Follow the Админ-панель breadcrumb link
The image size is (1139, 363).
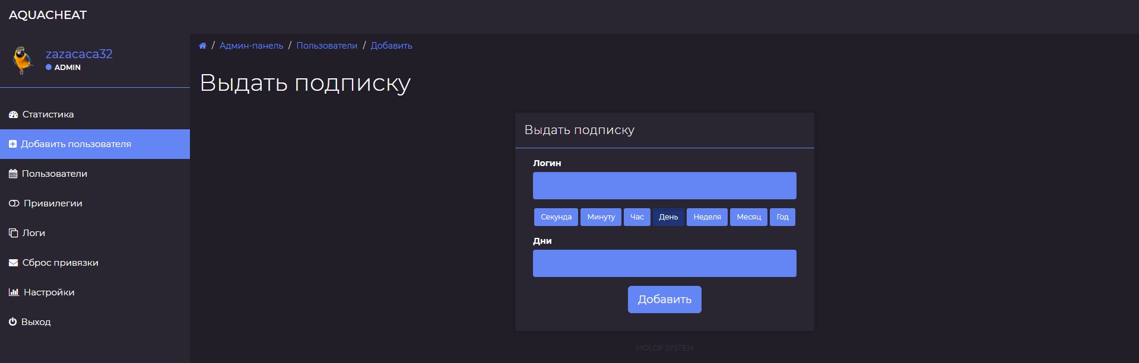[x=251, y=46]
